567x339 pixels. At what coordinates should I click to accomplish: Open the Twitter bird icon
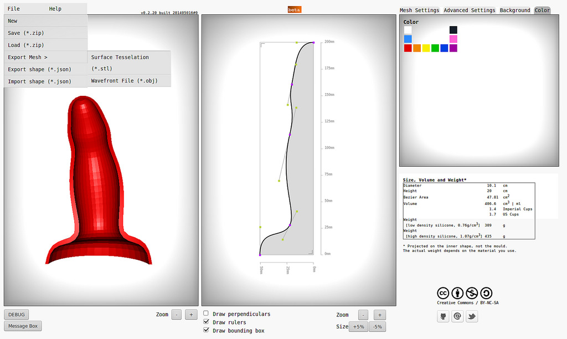[472, 316]
